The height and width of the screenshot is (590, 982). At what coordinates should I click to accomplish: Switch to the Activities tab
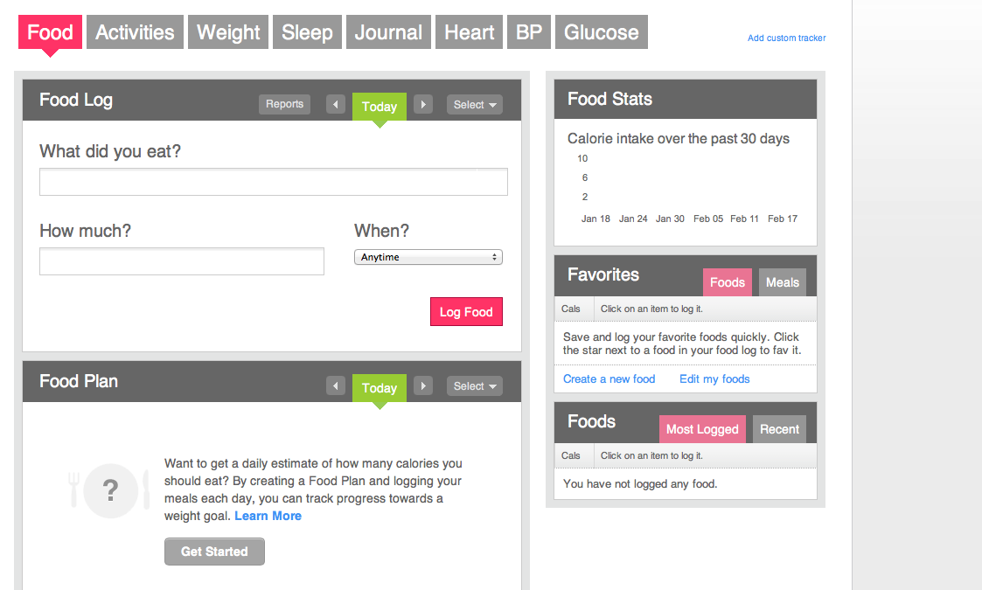pos(135,32)
